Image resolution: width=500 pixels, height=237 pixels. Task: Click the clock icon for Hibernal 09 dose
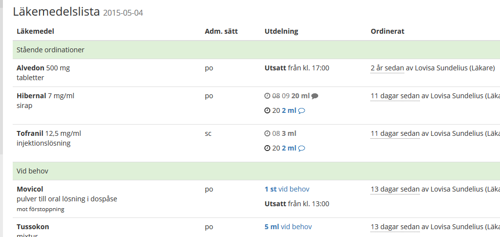point(267,96)
